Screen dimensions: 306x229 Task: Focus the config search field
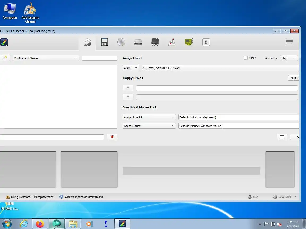pos(100,58)
